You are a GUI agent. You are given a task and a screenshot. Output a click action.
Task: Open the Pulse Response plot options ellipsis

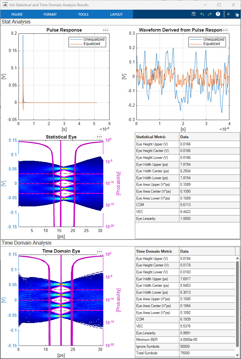click(x=105, y=30)
